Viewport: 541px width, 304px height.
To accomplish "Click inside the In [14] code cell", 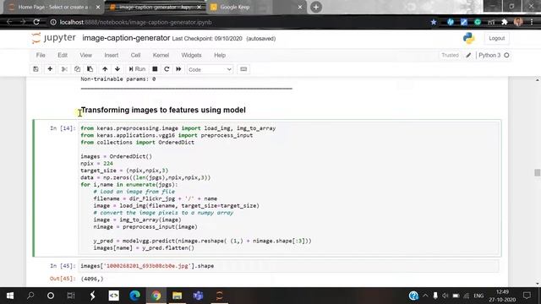I will click(x=289, y=187).
